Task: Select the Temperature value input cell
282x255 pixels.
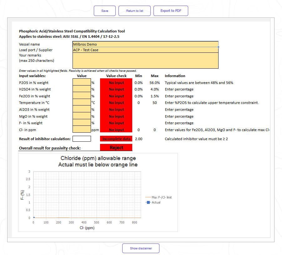Action: coord(82,102)
